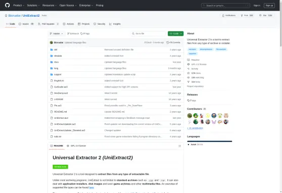This screenshot has width=282, height=193.
Task: Open the green Code dropdown button
Action: 175,34
